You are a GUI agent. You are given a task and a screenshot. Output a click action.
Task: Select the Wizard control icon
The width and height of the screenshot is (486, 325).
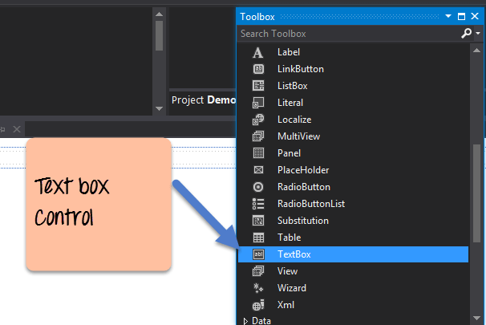(258, 288)
